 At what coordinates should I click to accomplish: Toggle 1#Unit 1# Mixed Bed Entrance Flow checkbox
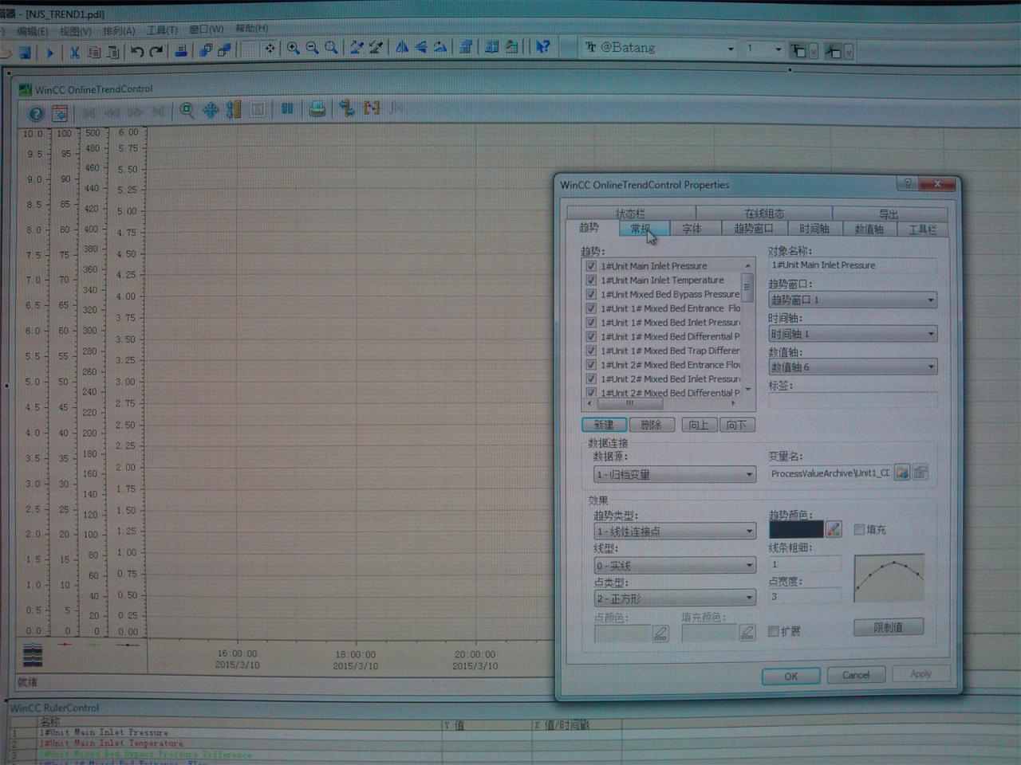click(591, 308)
